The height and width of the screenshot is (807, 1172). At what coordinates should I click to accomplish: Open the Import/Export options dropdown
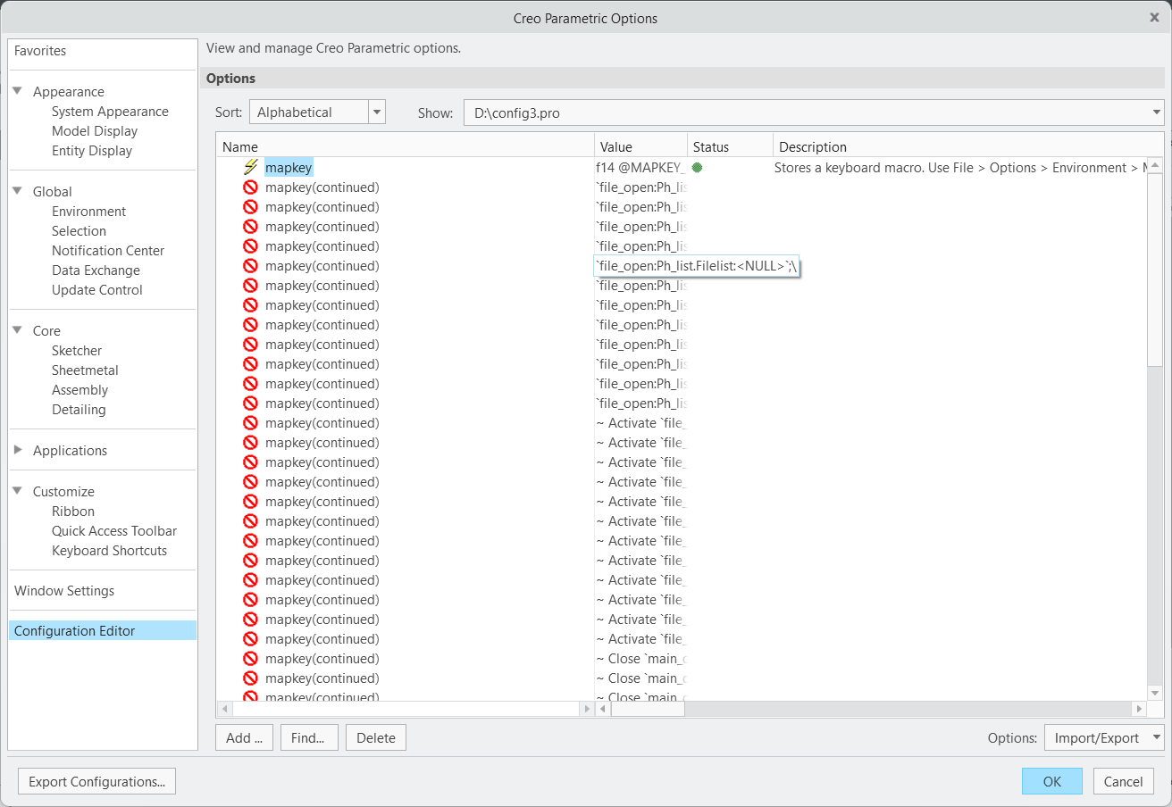pos(1104,737)
